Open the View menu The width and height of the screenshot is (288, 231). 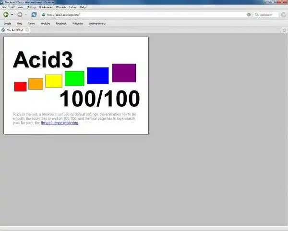[x=20, y=7]
